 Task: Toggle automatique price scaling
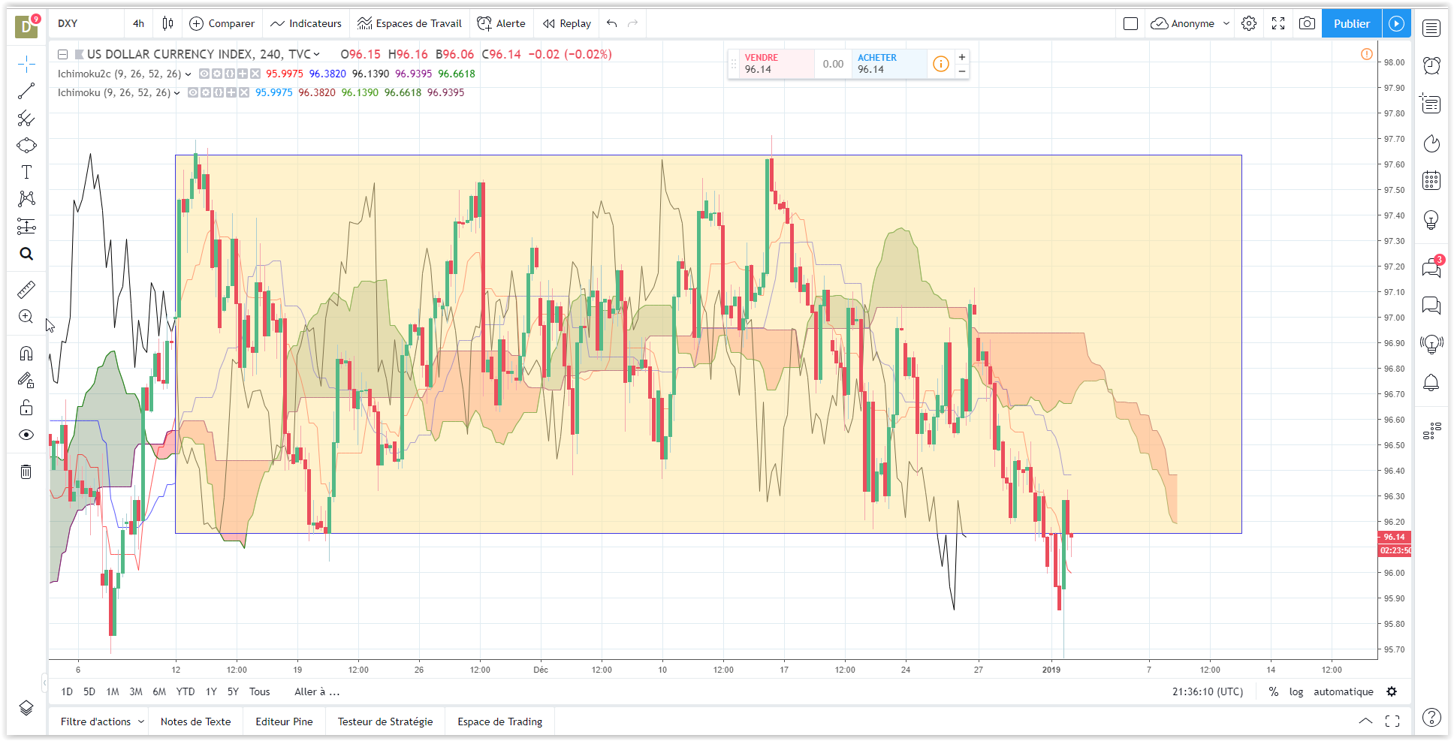1344,691
